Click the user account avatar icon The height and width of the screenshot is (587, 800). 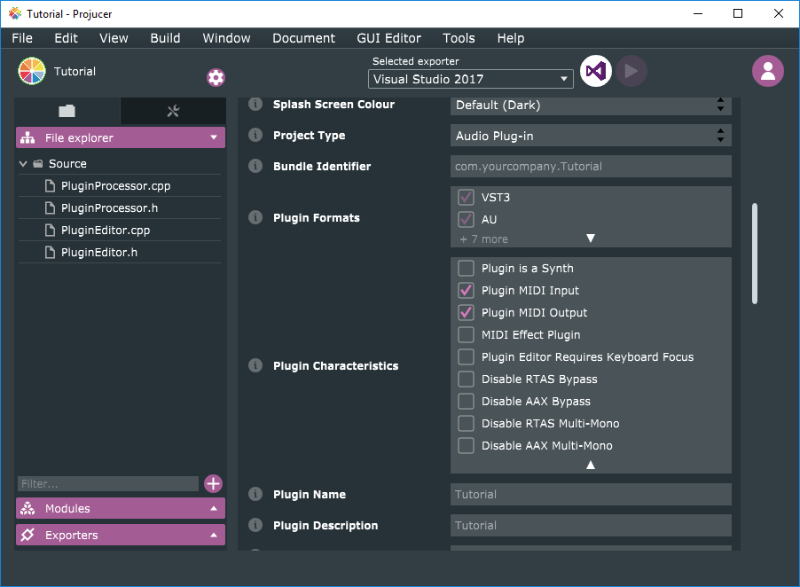click(x=767, y=71)
